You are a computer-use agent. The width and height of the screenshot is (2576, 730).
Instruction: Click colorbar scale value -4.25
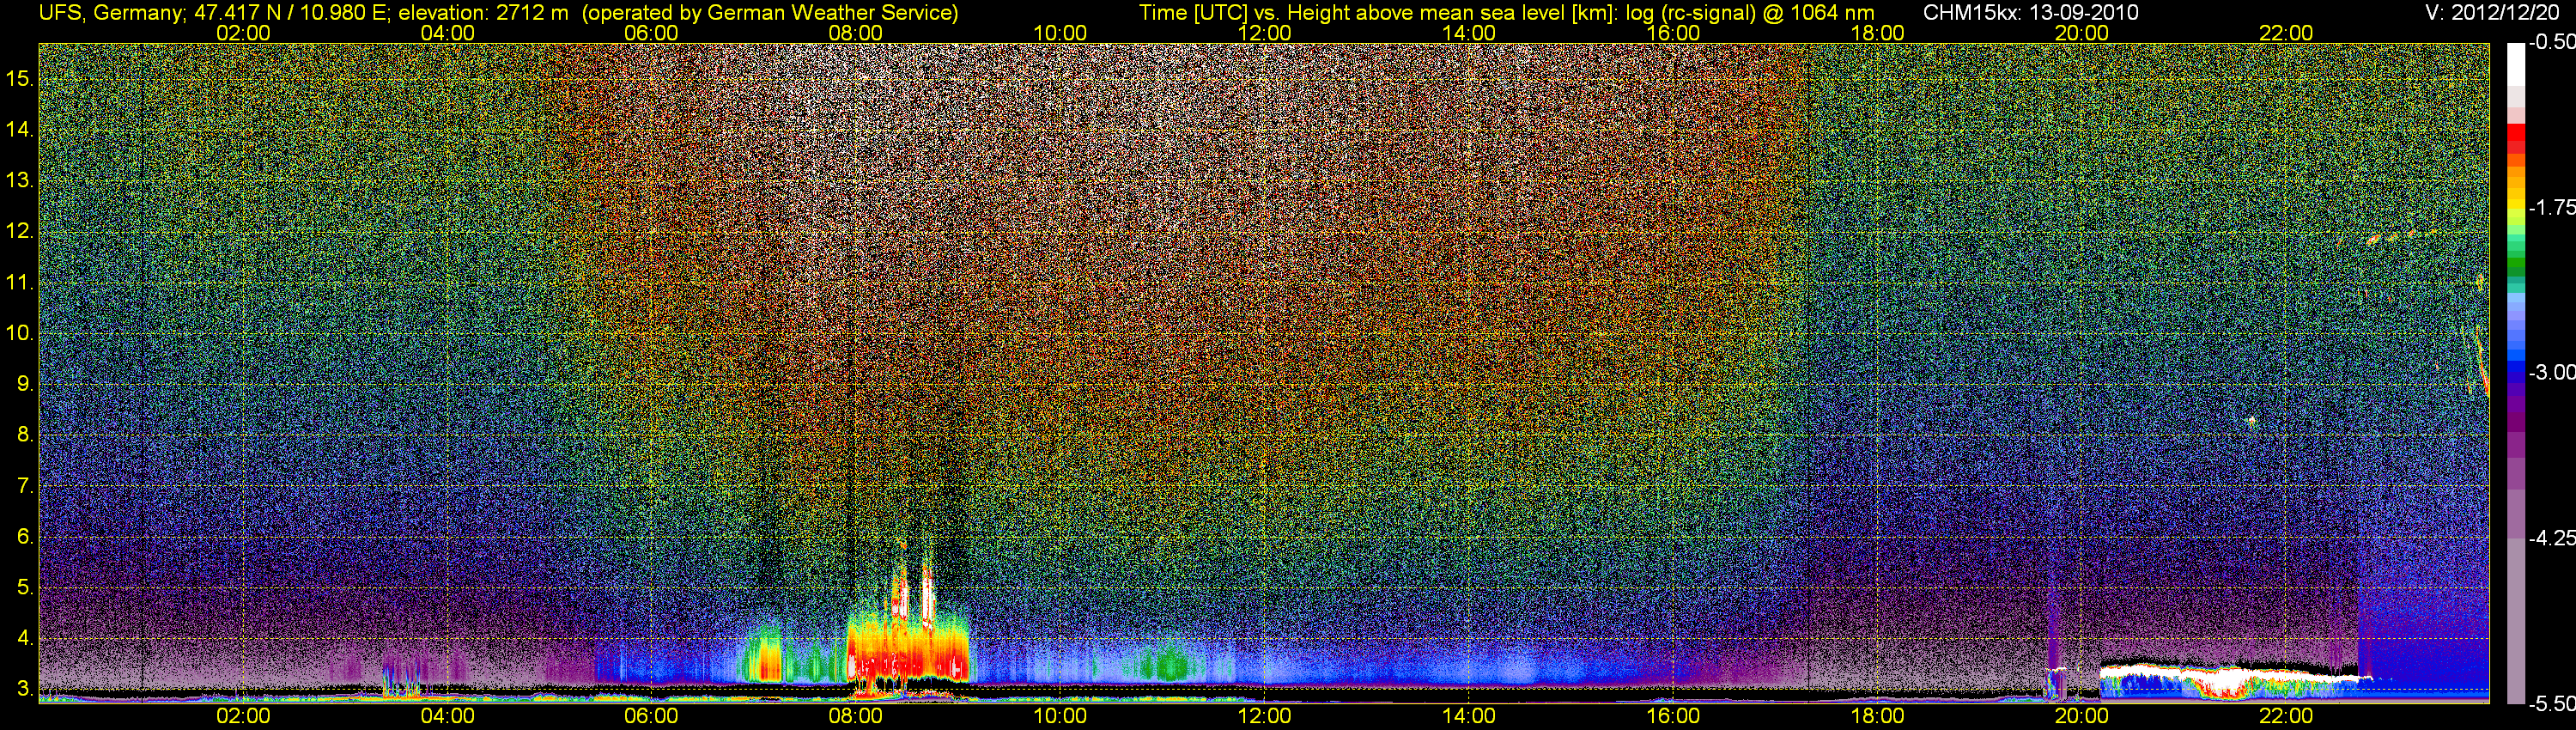click(2552, 538)
